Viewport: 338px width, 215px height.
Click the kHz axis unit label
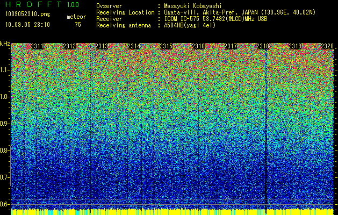[x=5, y=44]
